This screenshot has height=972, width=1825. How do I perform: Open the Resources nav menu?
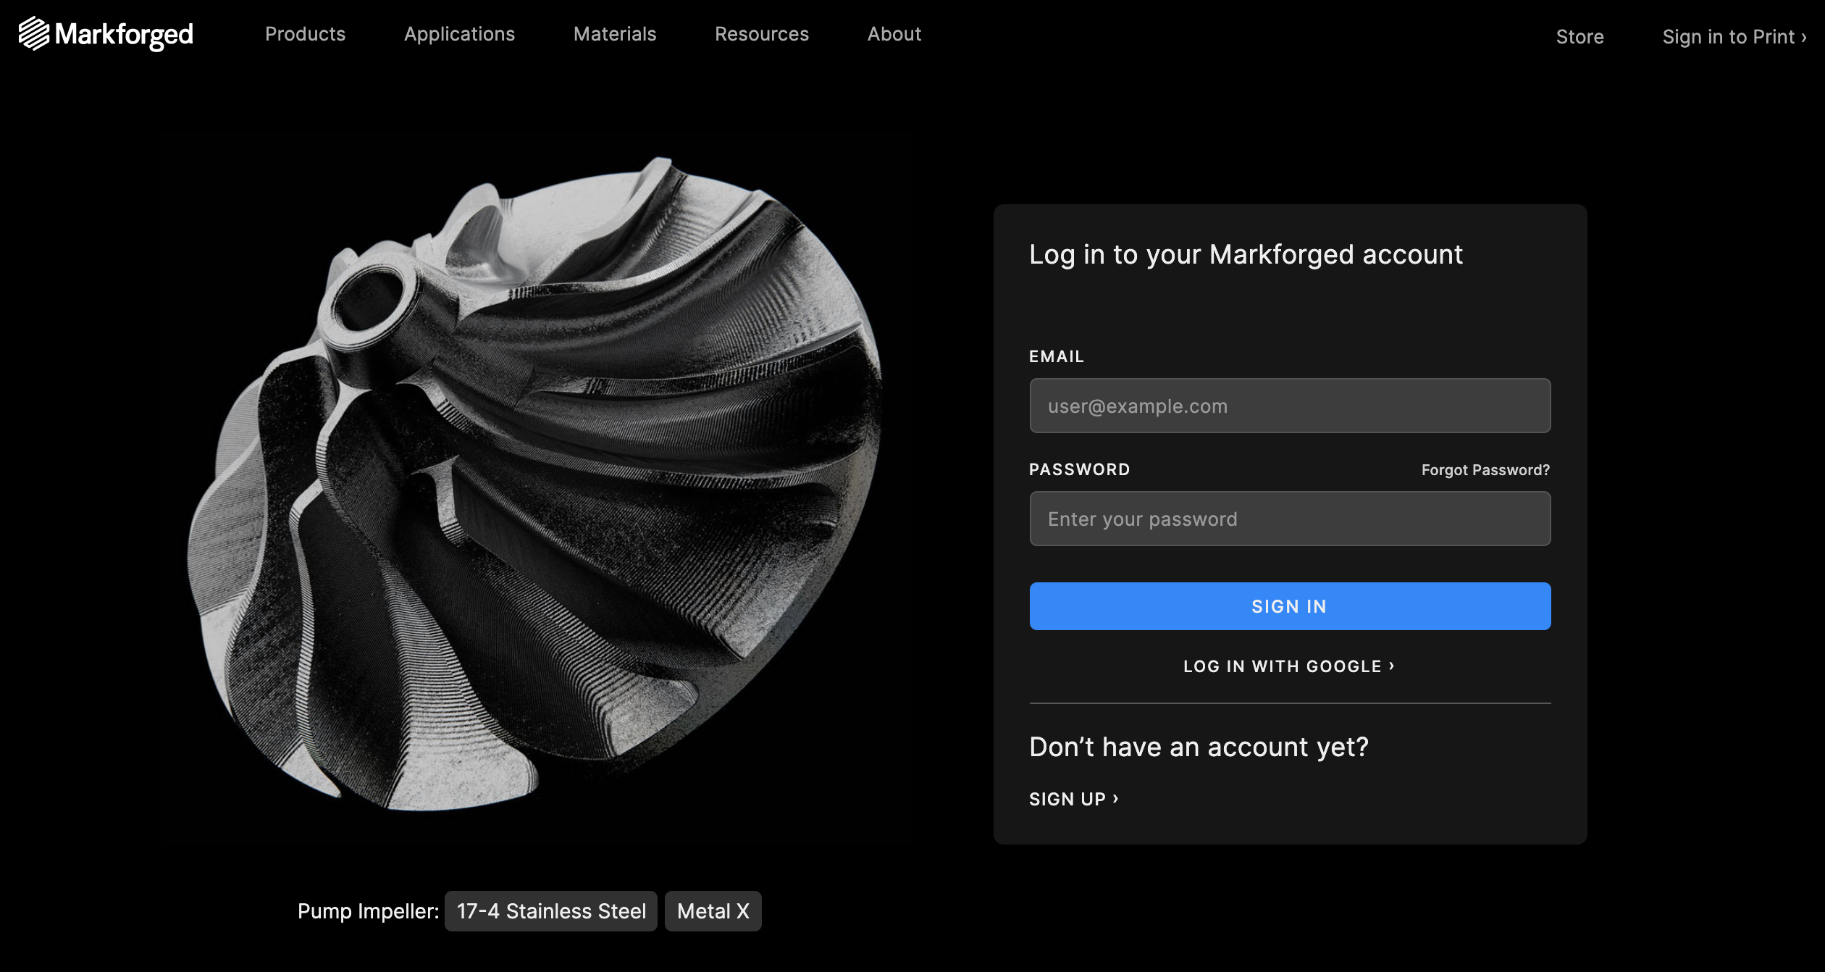point(761,34)
